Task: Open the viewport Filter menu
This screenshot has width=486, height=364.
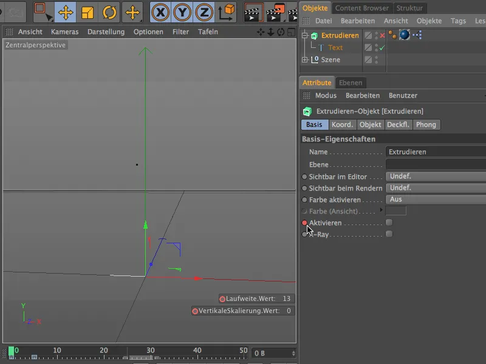Action: pos(180,32)
